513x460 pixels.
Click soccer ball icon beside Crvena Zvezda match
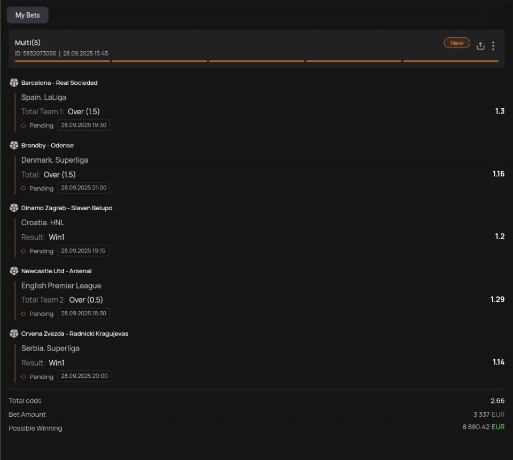click(x=14, y=334)
